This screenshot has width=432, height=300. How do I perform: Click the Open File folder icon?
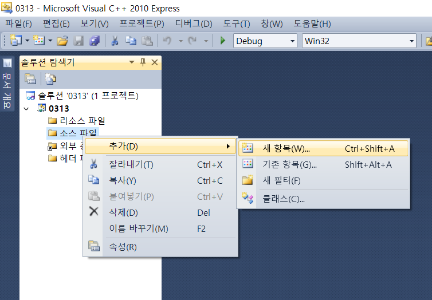pyautogui.click(x=62, y=41)
